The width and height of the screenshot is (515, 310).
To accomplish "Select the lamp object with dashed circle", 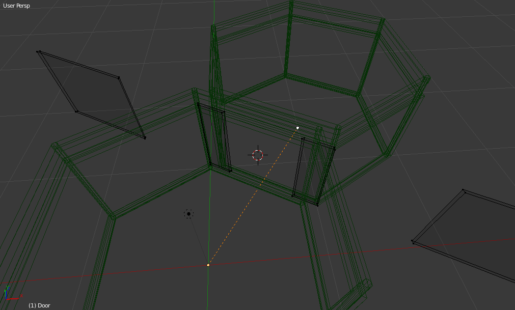I will click(x=188, y=214).
